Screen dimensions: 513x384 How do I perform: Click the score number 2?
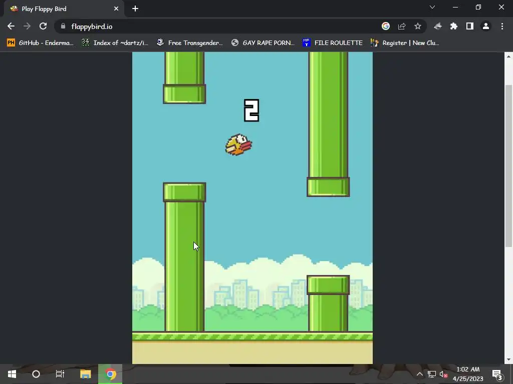point(251,110)
